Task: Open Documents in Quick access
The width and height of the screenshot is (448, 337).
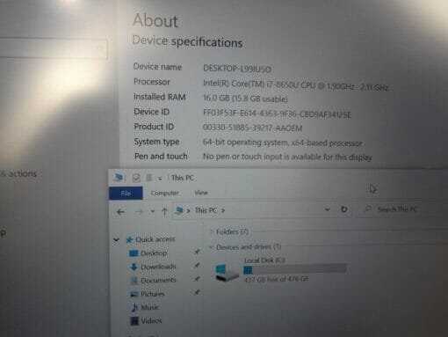Action: click(x=158, y=281)
